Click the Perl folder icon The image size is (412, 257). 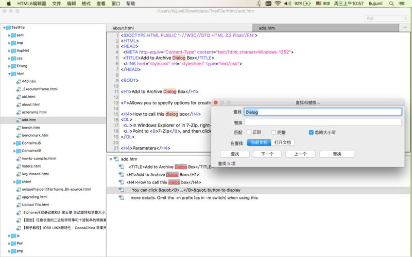12,243
